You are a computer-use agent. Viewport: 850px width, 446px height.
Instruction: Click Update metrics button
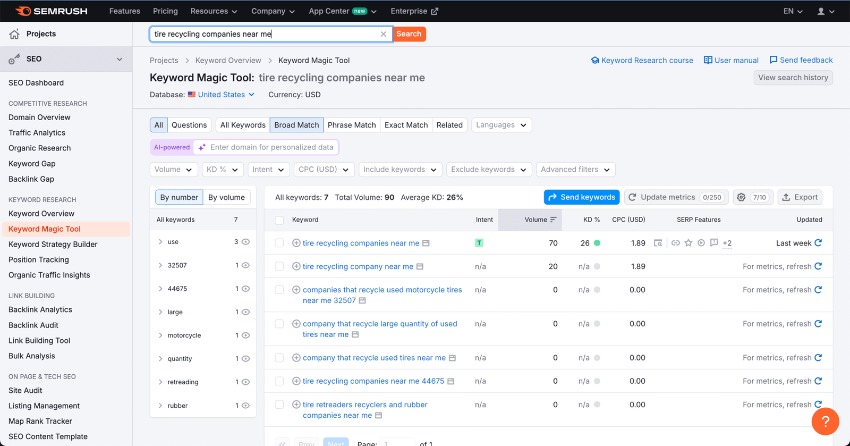pos(676,197)
